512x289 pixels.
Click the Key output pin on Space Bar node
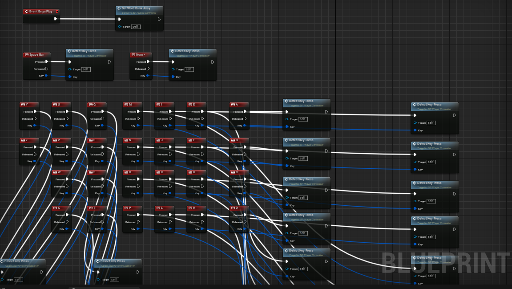coord(46,76)
